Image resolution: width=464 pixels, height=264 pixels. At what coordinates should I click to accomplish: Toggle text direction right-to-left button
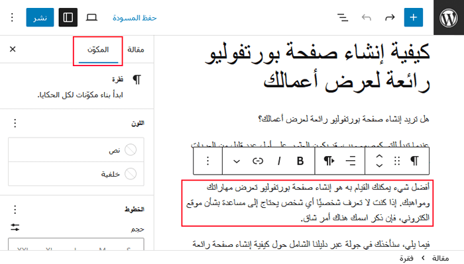tap(329, 161)
